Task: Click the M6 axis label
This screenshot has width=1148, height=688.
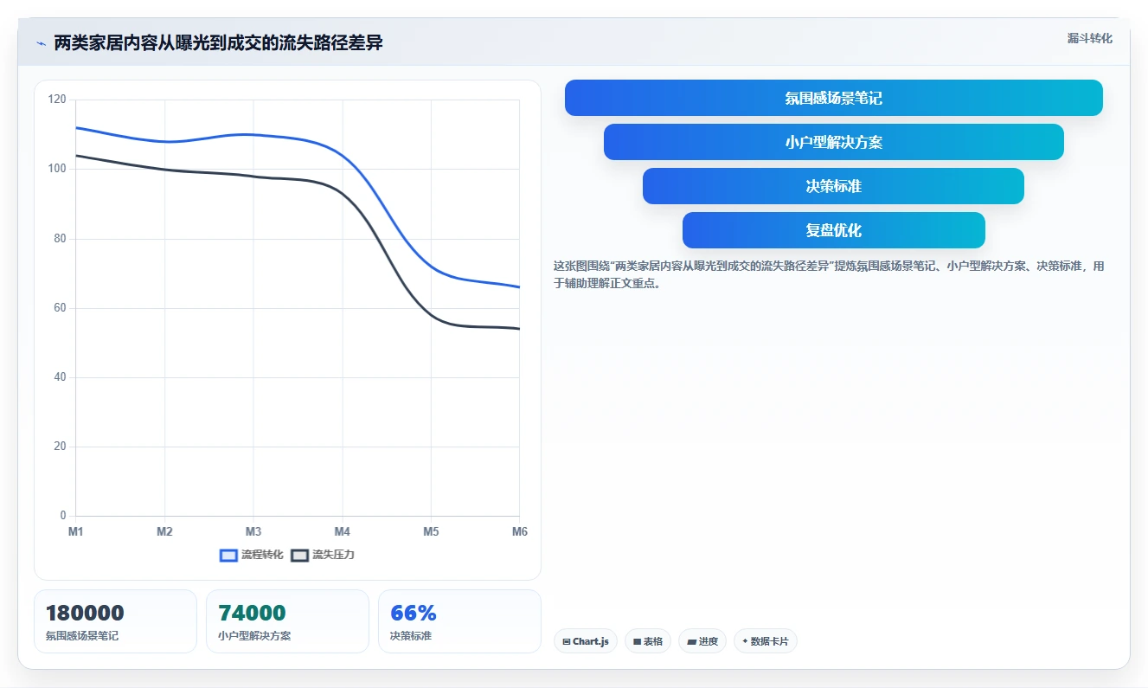Action: 520,531
